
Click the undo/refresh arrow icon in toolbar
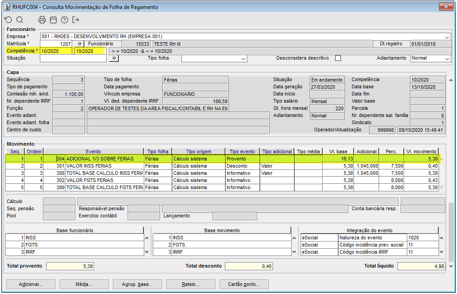[x=8, y=20]
